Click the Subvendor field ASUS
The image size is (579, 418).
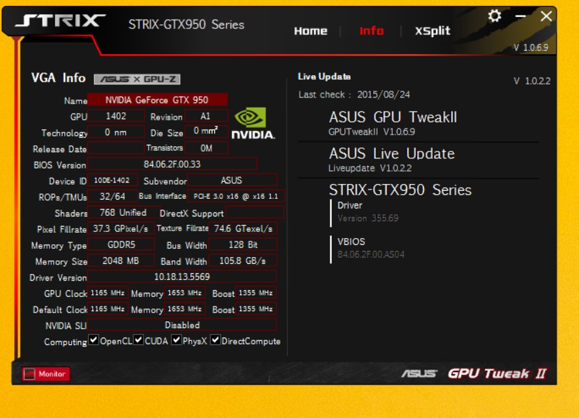(x=232, y=181)
